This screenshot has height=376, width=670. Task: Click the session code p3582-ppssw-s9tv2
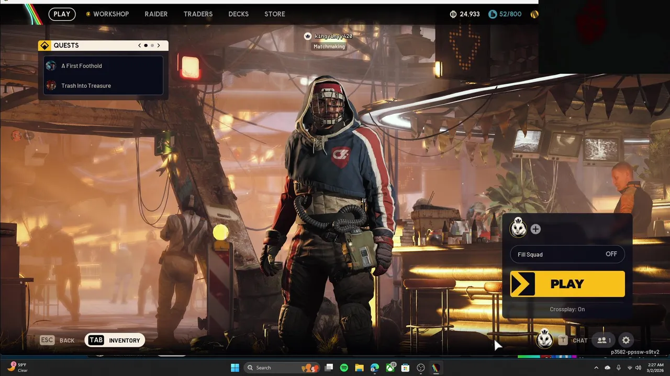(635, 352)
